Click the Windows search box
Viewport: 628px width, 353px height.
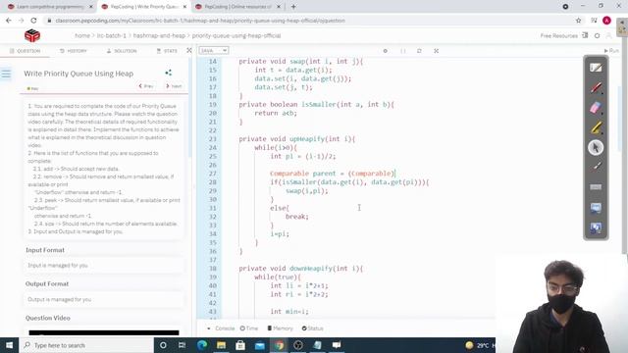coord(86,345)
